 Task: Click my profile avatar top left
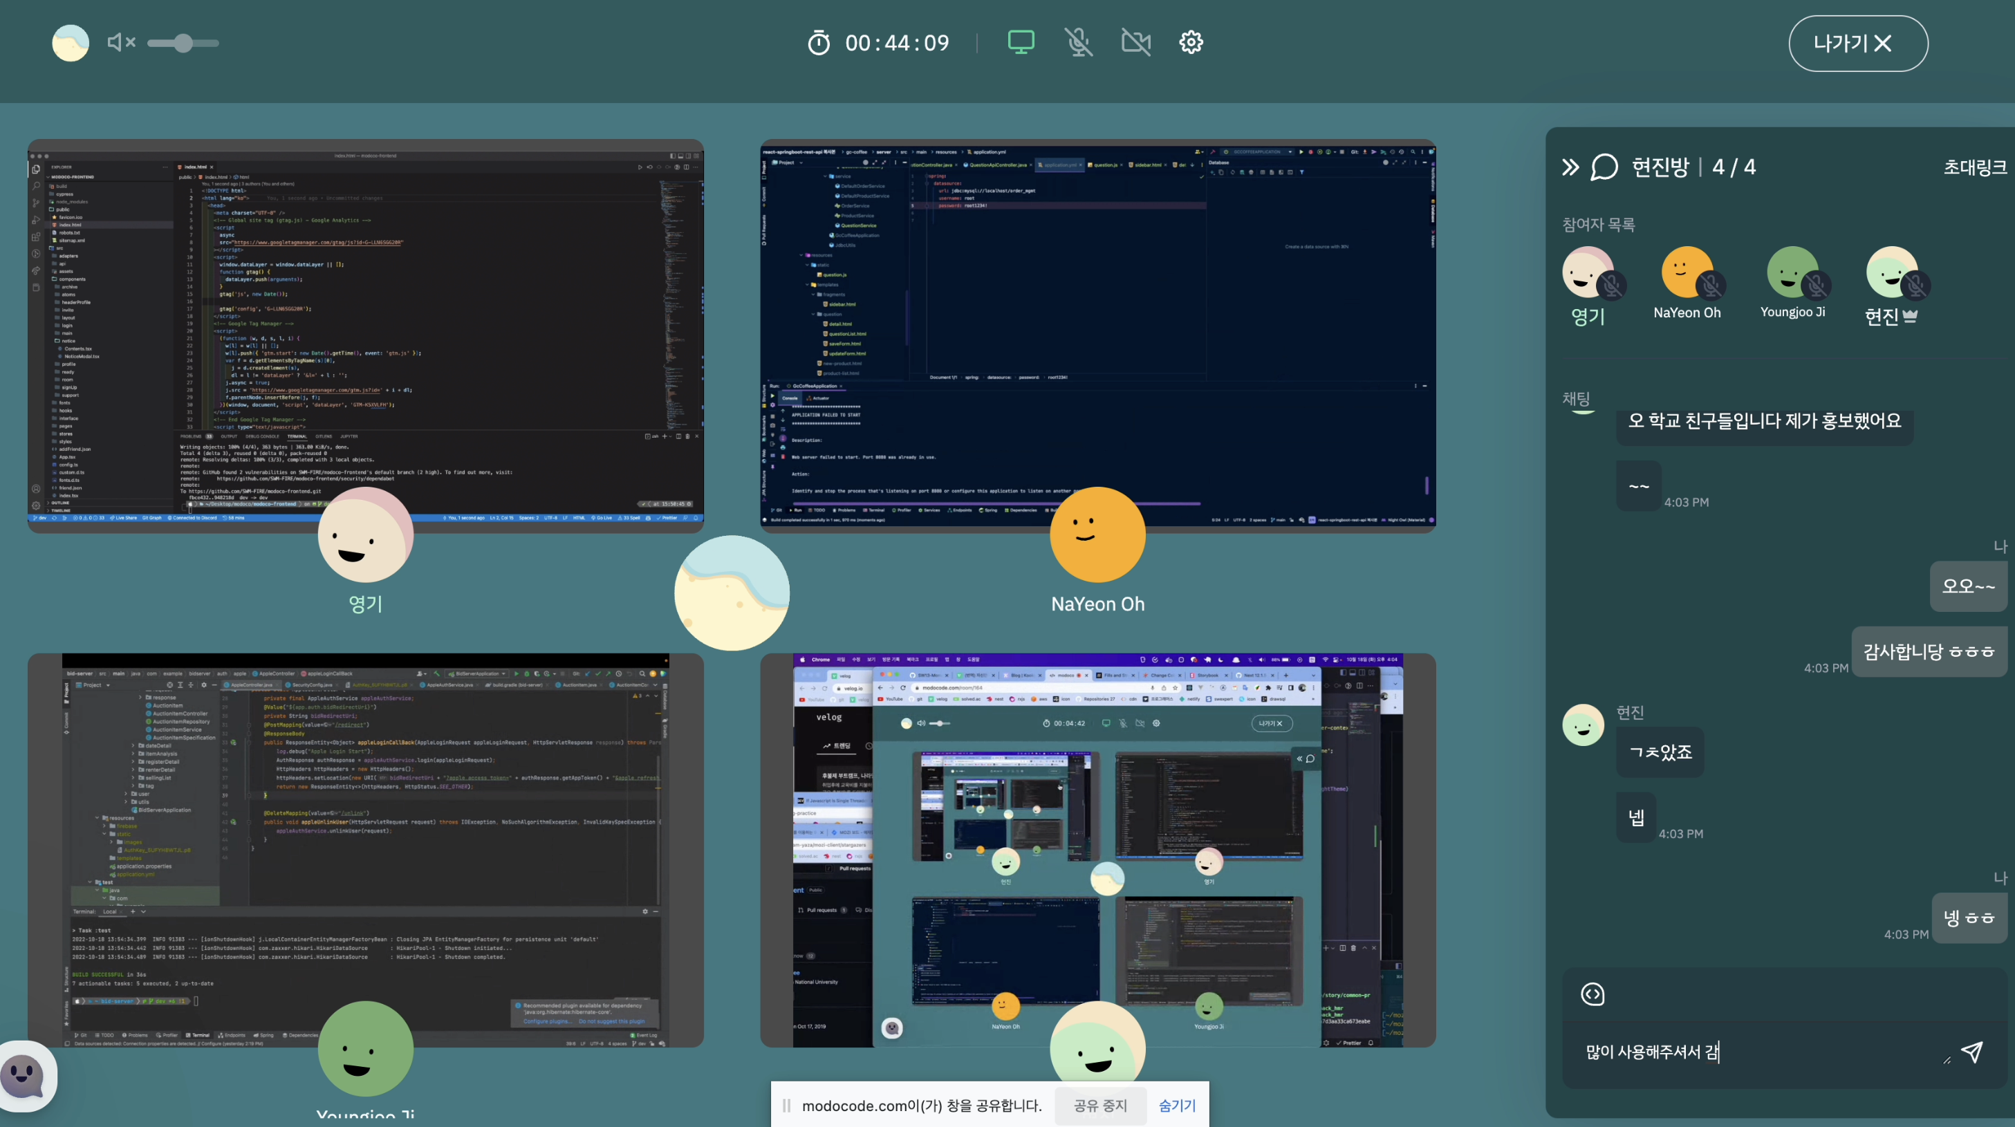pyautogui.click(x=71, y=43)
